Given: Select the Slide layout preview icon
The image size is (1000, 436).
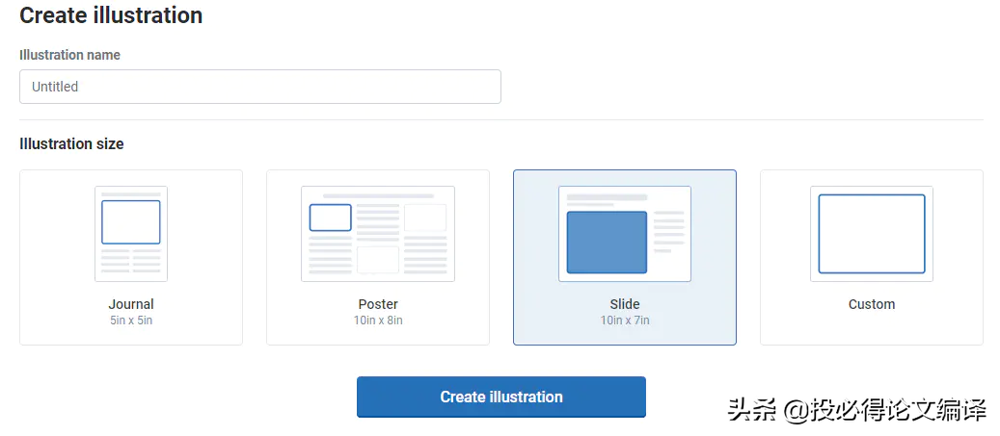Looking at the screenshot, I should tap(625, 234).
